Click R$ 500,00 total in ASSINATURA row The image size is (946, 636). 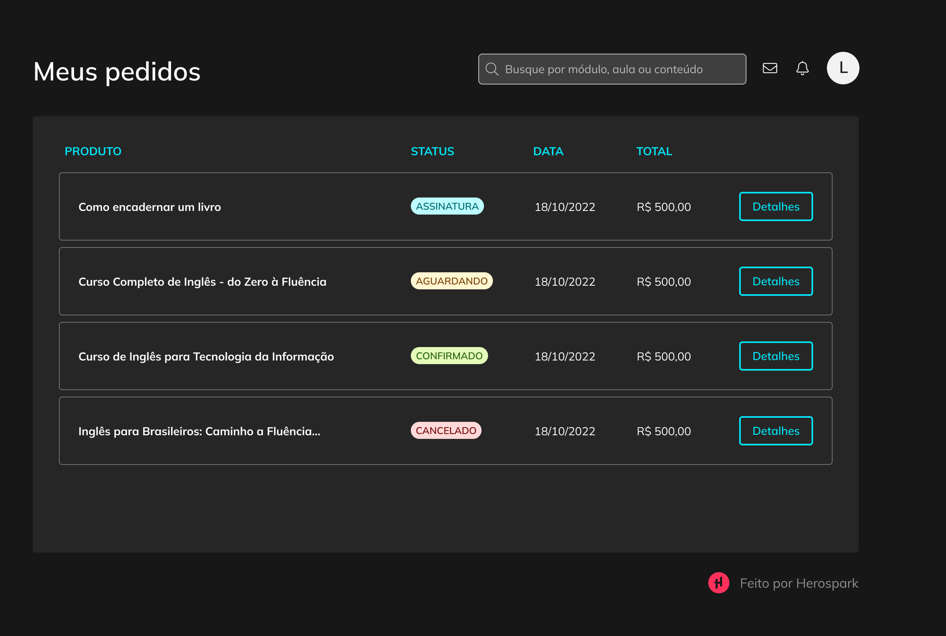click(664, 207)
